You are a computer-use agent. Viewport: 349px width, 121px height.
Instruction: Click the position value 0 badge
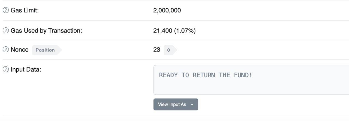pos(170,50)
